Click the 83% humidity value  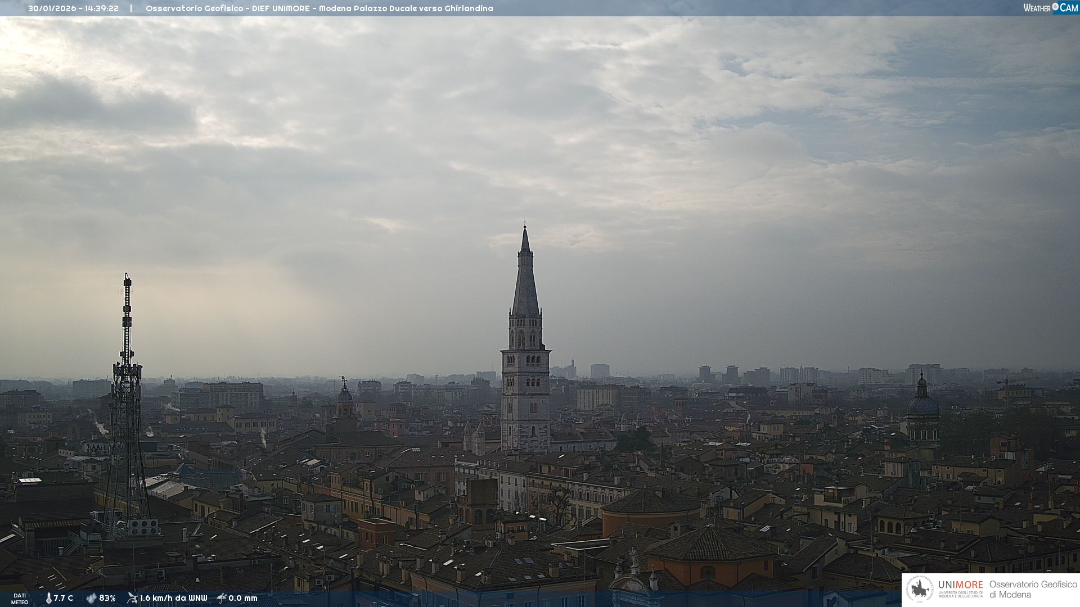(x=107, y=598)
